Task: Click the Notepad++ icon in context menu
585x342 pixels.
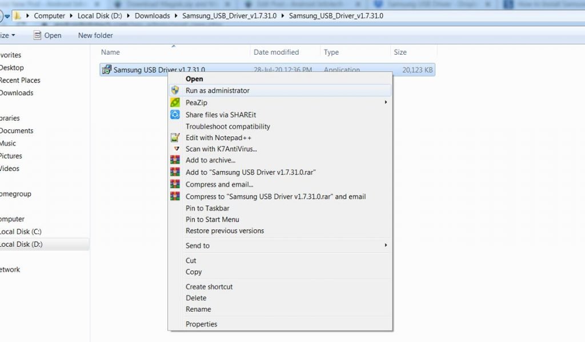Action: click(175, 137)
